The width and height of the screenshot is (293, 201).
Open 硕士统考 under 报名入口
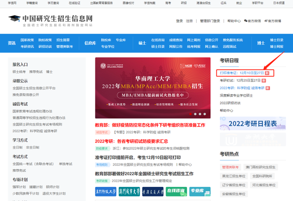coord(19,72)
